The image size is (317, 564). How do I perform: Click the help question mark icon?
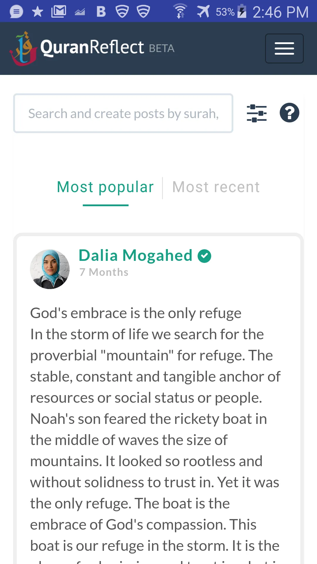pos(289,113)
